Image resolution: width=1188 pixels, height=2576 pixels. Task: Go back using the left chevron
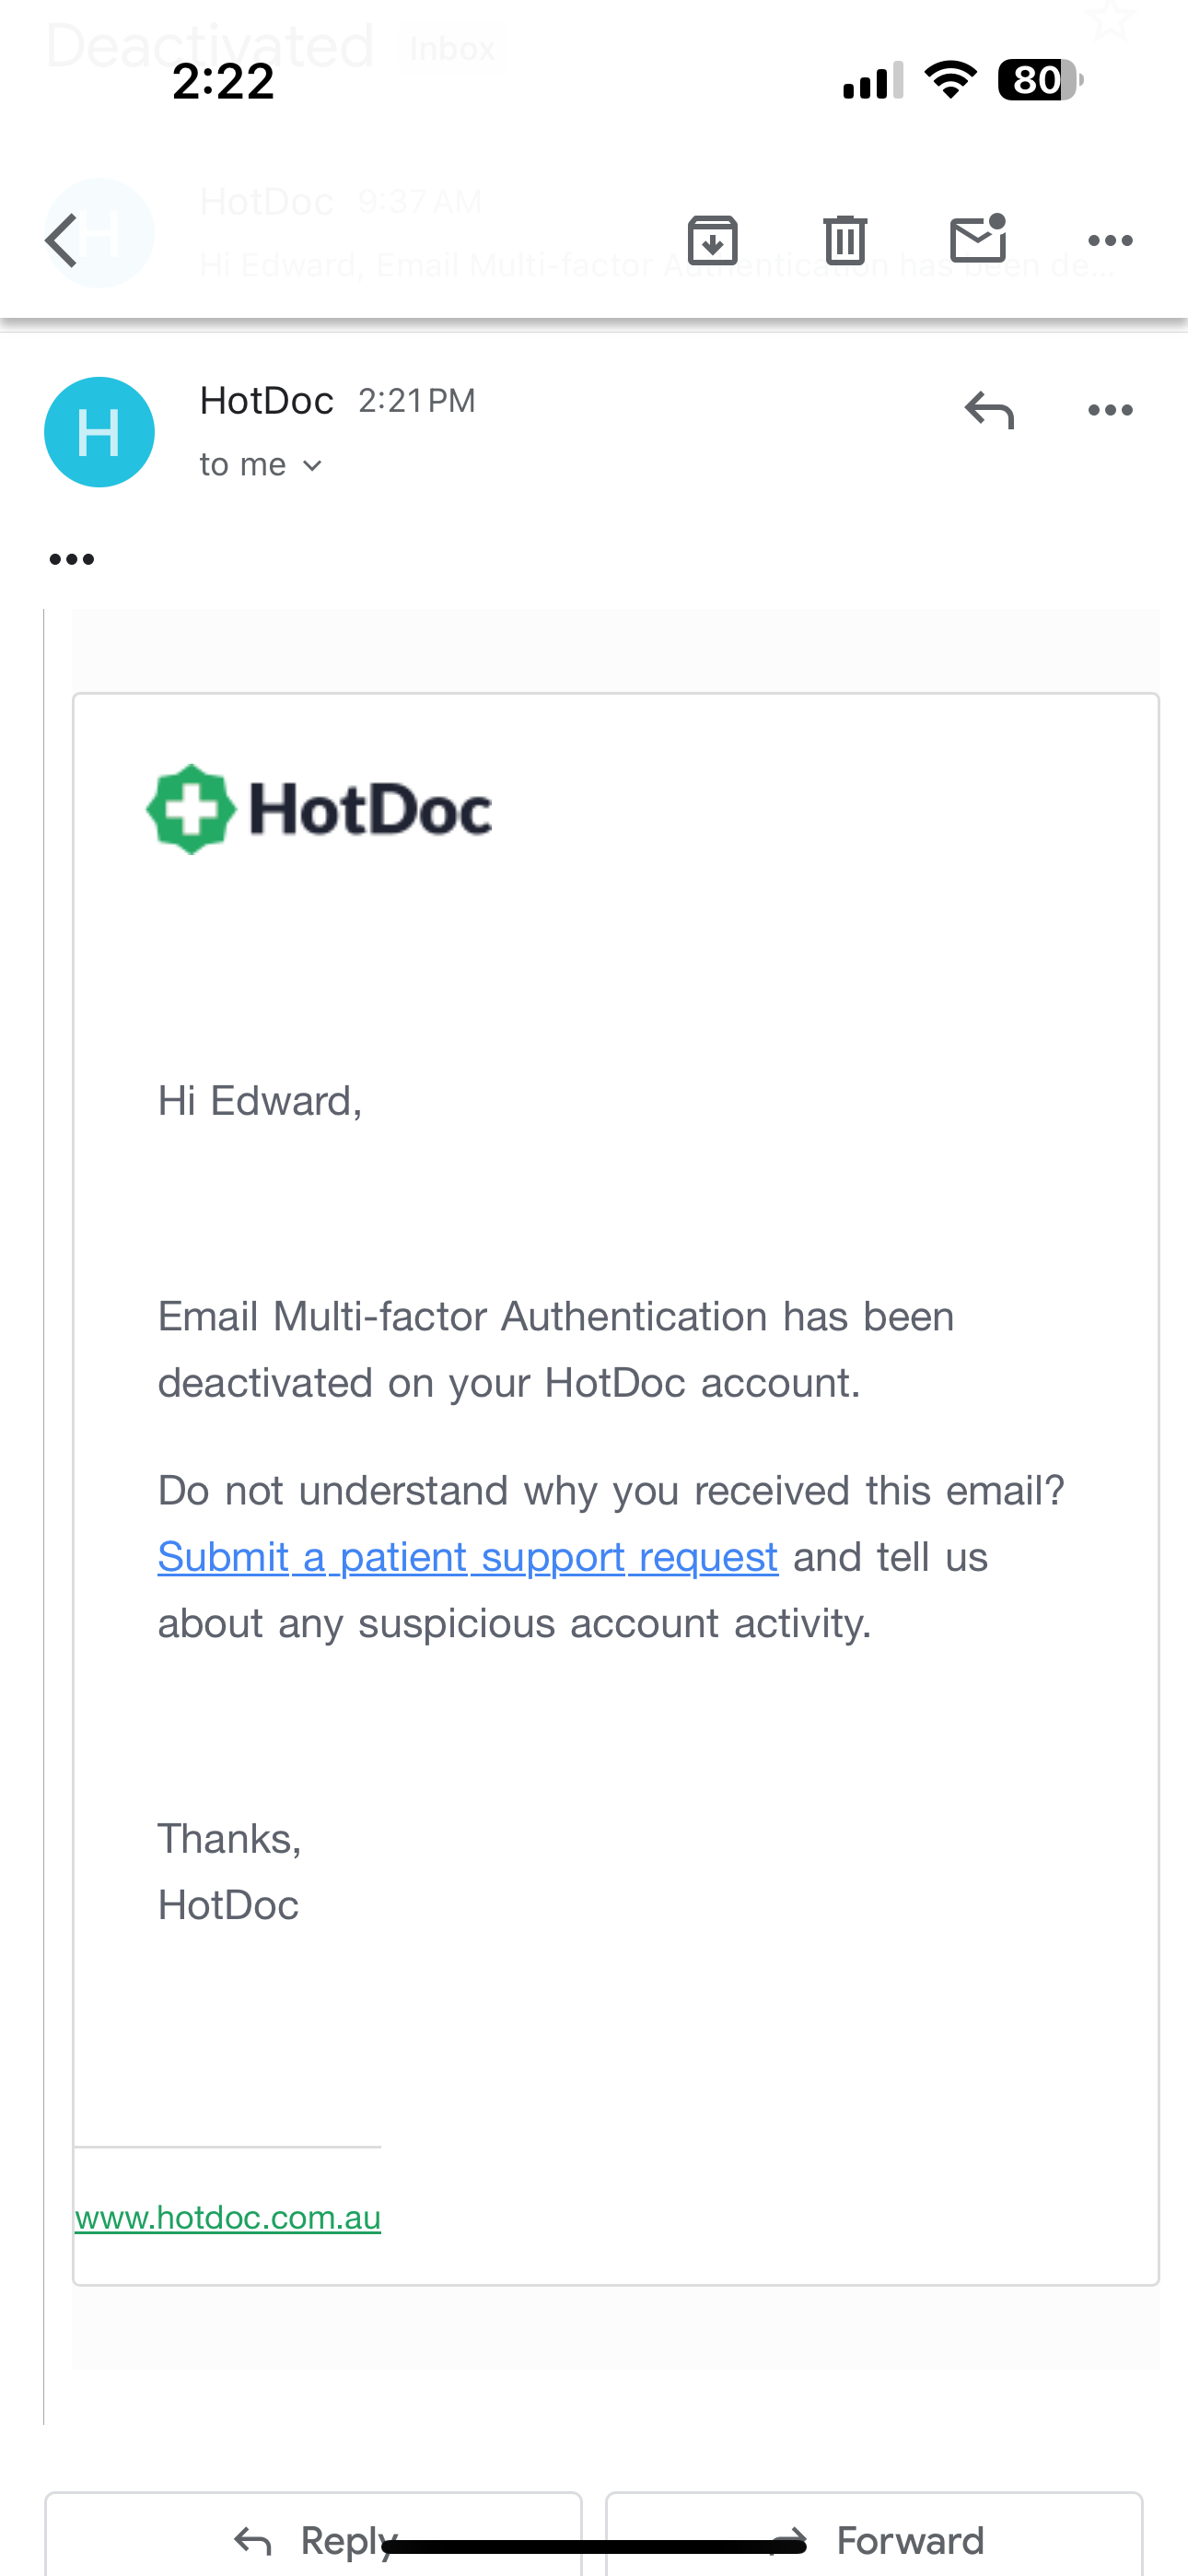[x=62, y=240]
